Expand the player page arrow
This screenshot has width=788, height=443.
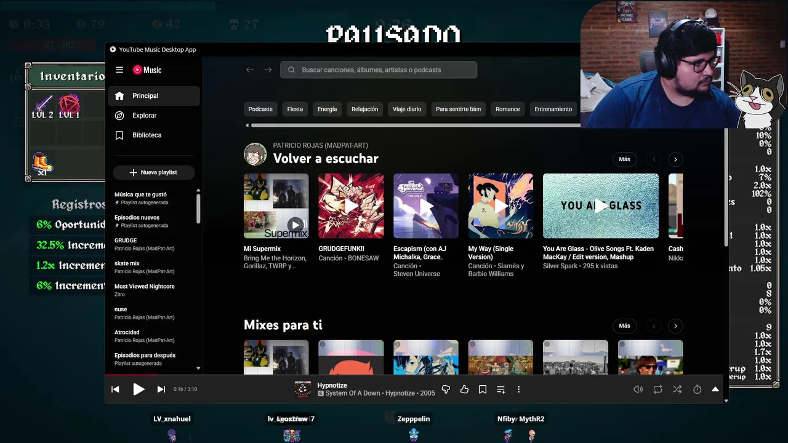tap(715, 389)
